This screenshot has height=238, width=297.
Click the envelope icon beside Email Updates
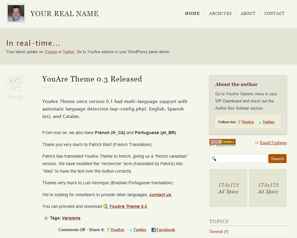257,143
